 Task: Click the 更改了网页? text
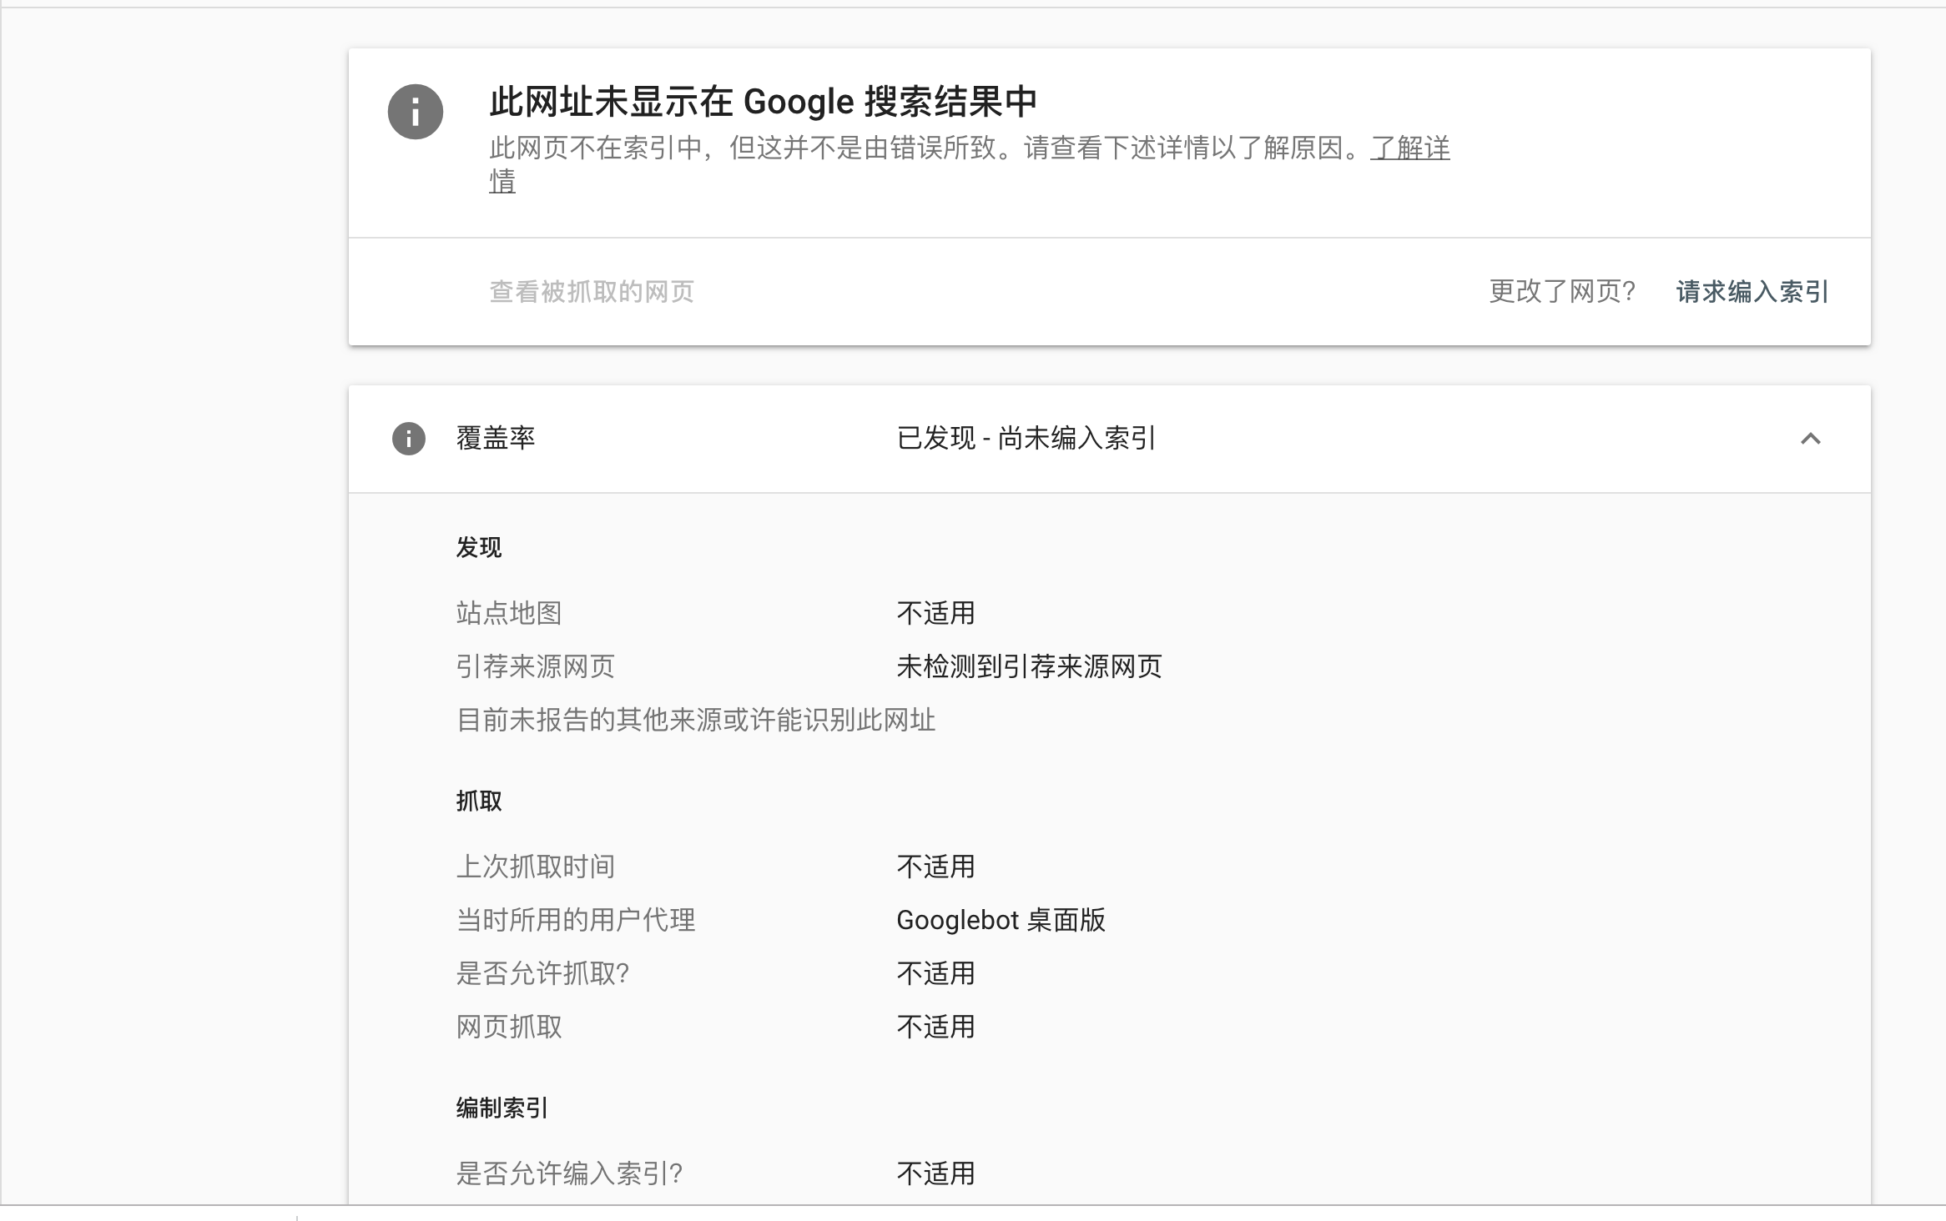coord(1561,291)
